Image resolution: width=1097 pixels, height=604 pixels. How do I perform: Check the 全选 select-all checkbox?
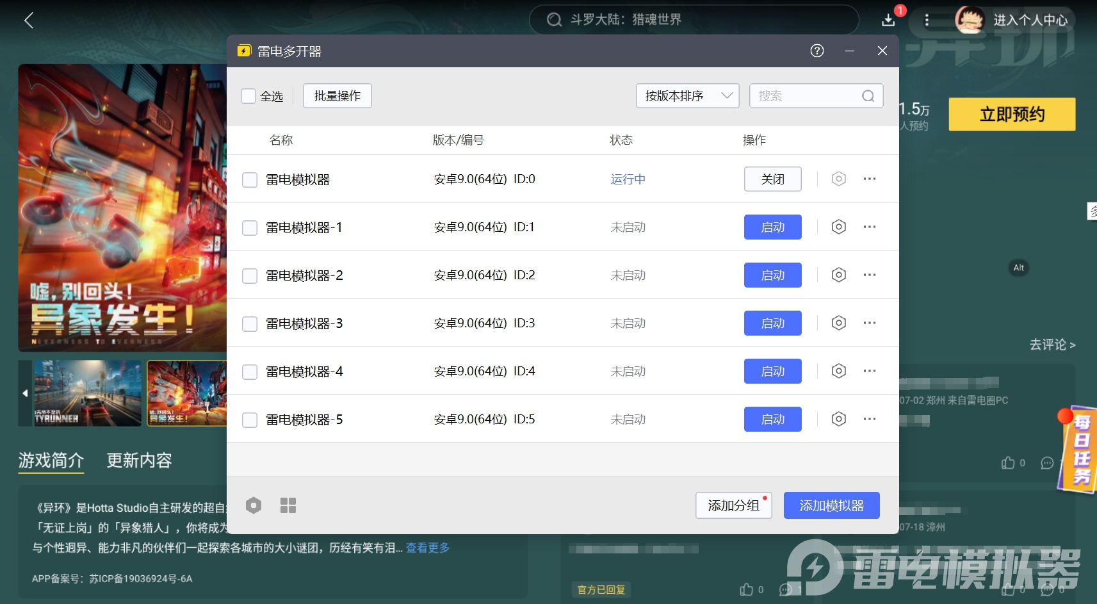pyautogui.click(x=248, y=96)
